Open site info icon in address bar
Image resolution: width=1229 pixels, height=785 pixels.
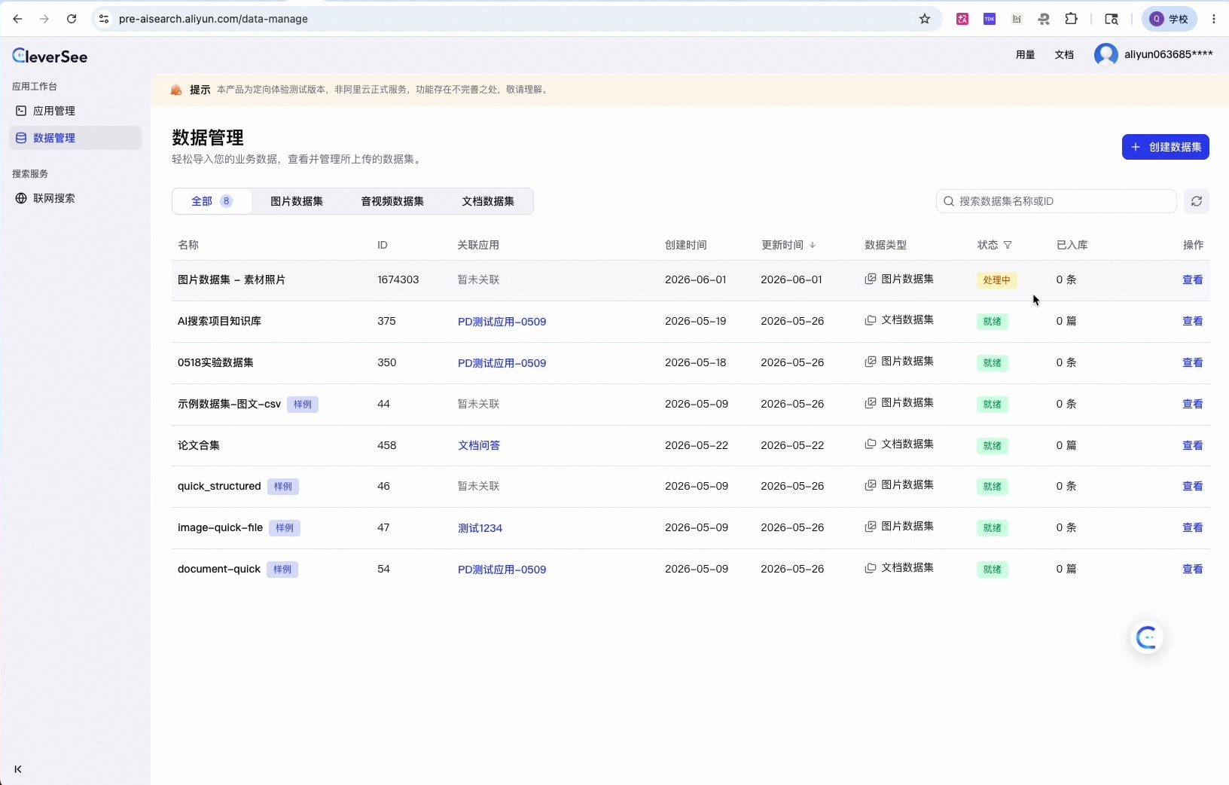(104, 19)
